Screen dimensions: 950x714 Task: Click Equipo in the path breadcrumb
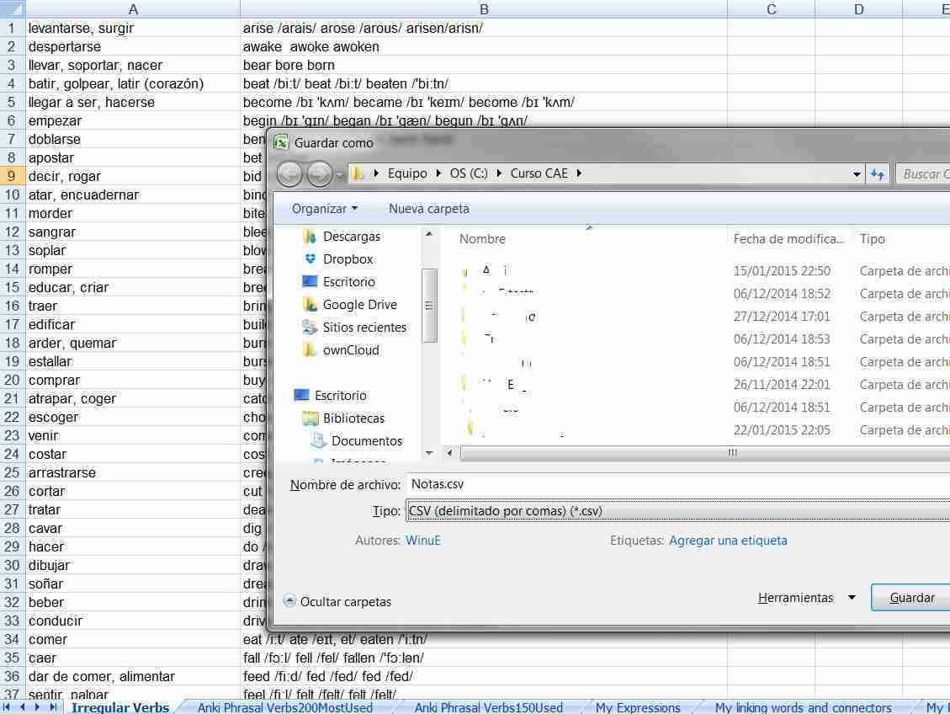[x=407, y=173]
